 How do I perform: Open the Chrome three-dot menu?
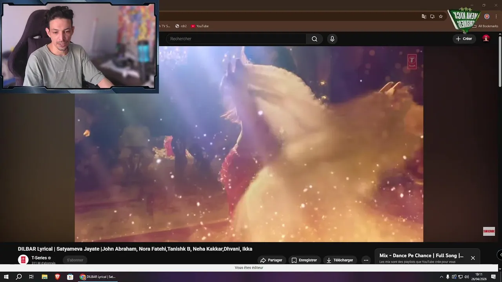pyautogui.click(x=496, y=16)
